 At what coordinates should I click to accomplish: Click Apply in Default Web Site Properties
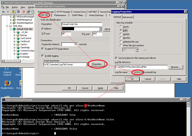[100, 88]
